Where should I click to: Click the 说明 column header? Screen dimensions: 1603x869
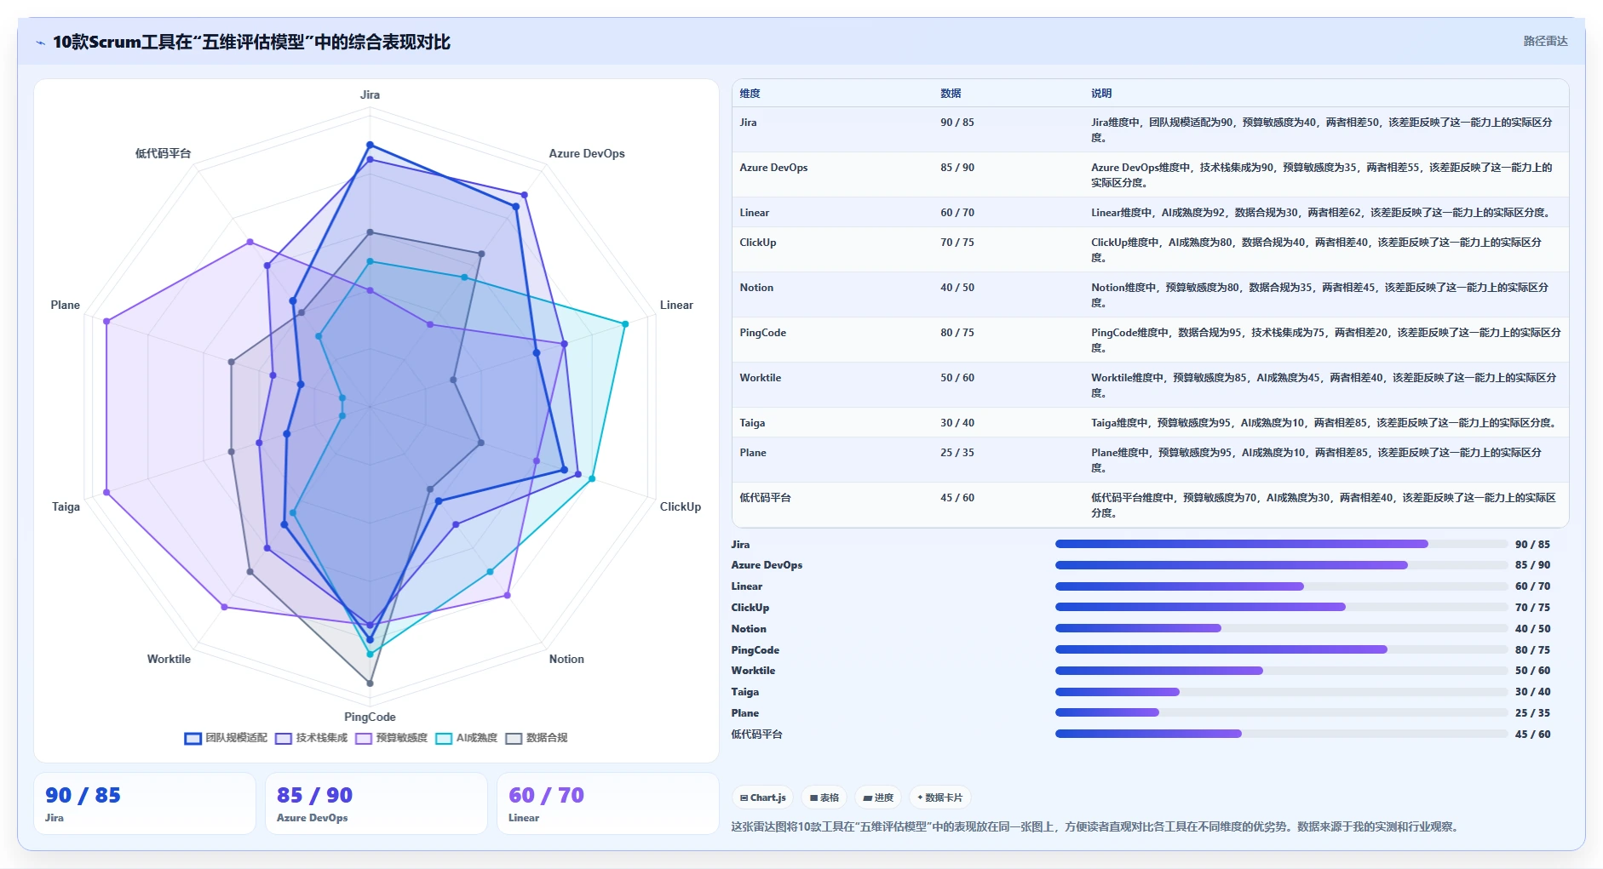(x=1101, y=94)
